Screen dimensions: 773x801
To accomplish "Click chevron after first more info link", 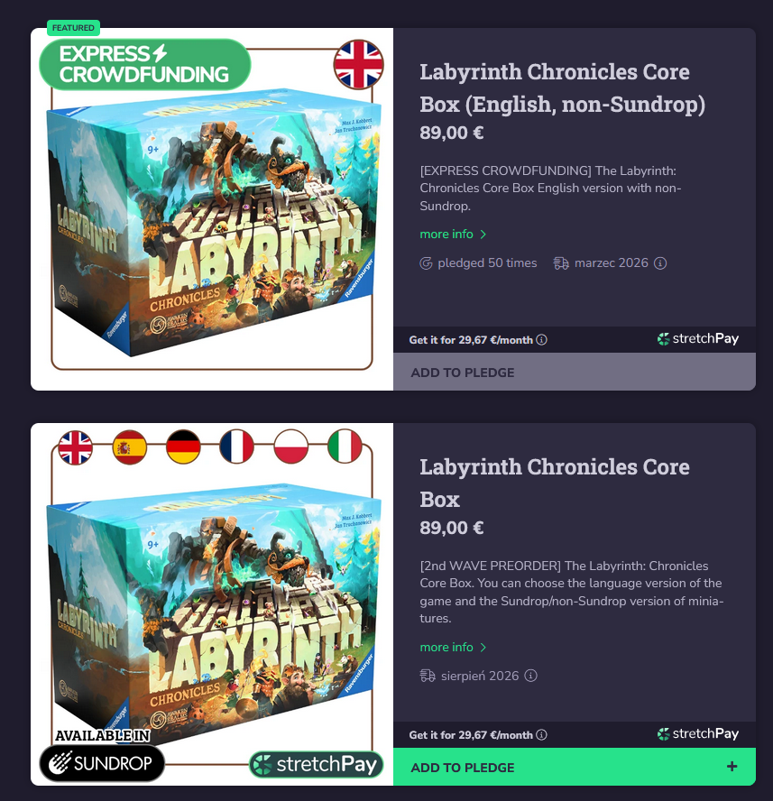I will [x=483, y=235].
